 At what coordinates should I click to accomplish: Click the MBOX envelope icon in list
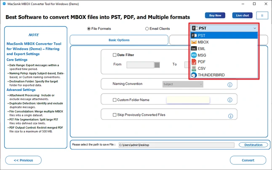click(194, 42)
